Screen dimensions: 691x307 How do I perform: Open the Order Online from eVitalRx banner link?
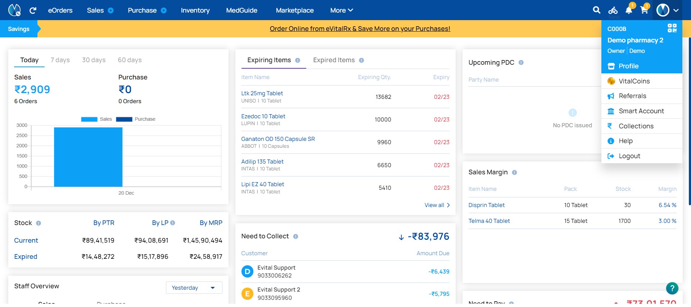[x=360, y=29]
